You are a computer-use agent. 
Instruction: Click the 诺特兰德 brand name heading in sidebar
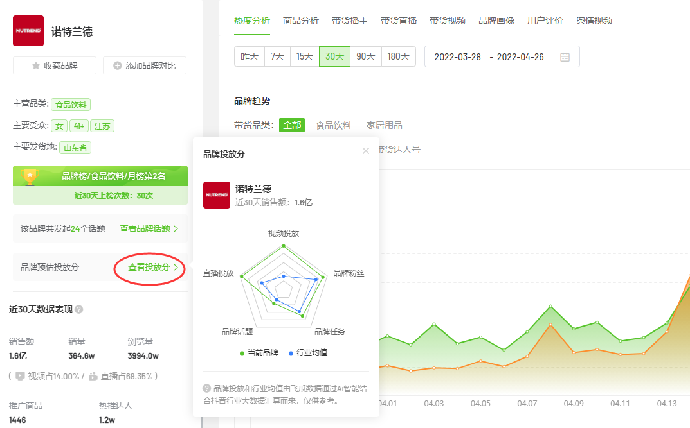72,31
